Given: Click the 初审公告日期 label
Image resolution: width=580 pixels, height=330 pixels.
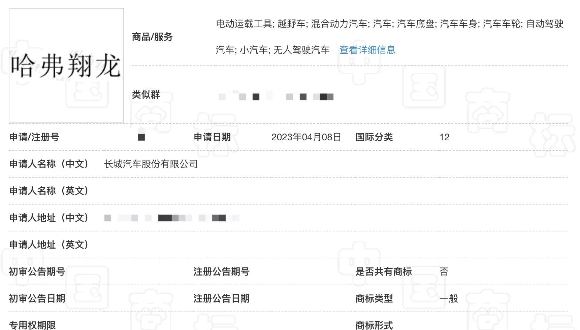Looking at the screenshot, I should [x=37, y=298].
